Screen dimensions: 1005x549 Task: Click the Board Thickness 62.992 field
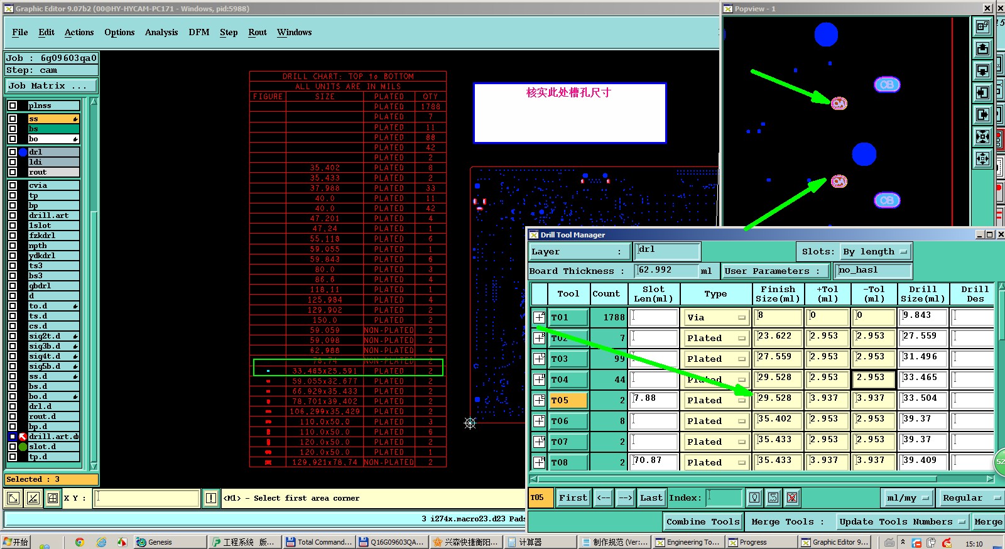click(x=666, y=270)
